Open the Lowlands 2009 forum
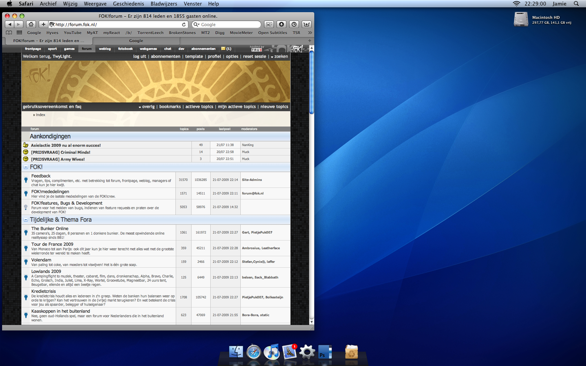 click(x=46, y=272)
